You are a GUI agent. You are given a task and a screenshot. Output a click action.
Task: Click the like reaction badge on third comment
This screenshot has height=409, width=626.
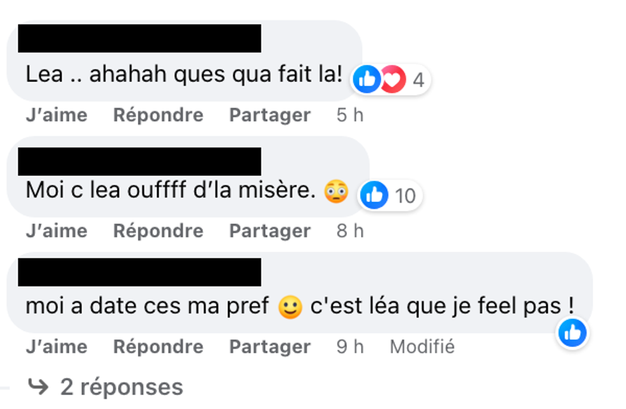[572, 332]
